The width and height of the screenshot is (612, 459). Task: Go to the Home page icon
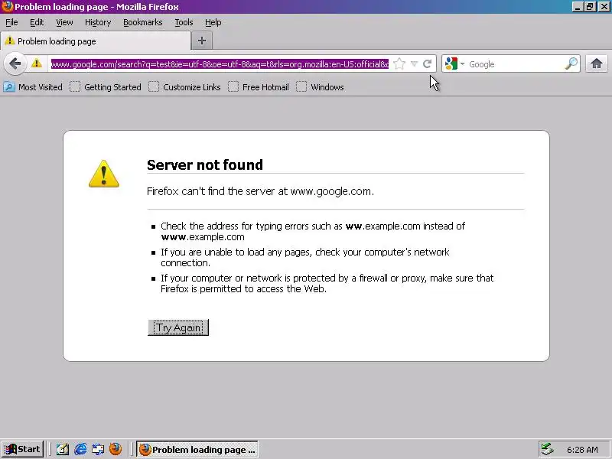tap(596, 63)
